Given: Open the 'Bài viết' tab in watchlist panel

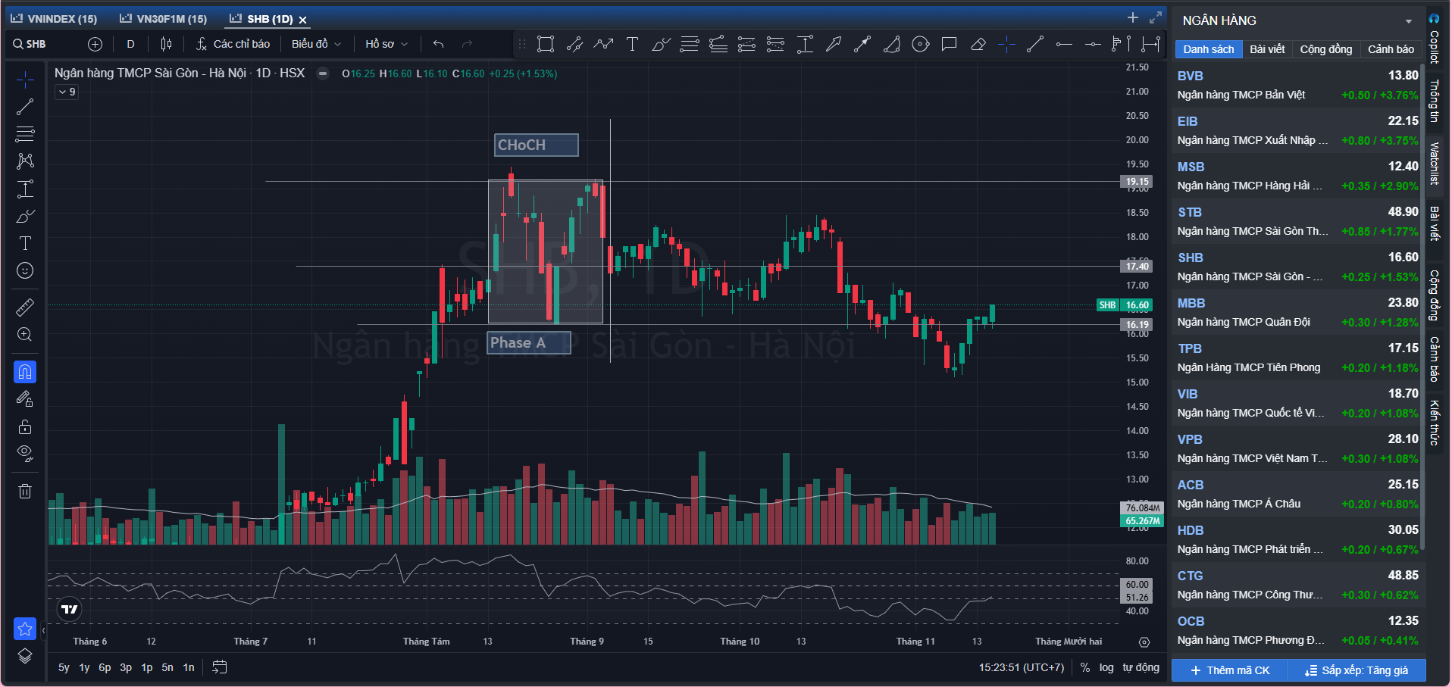Looking at the screenshot, I should pos(1267,49).
